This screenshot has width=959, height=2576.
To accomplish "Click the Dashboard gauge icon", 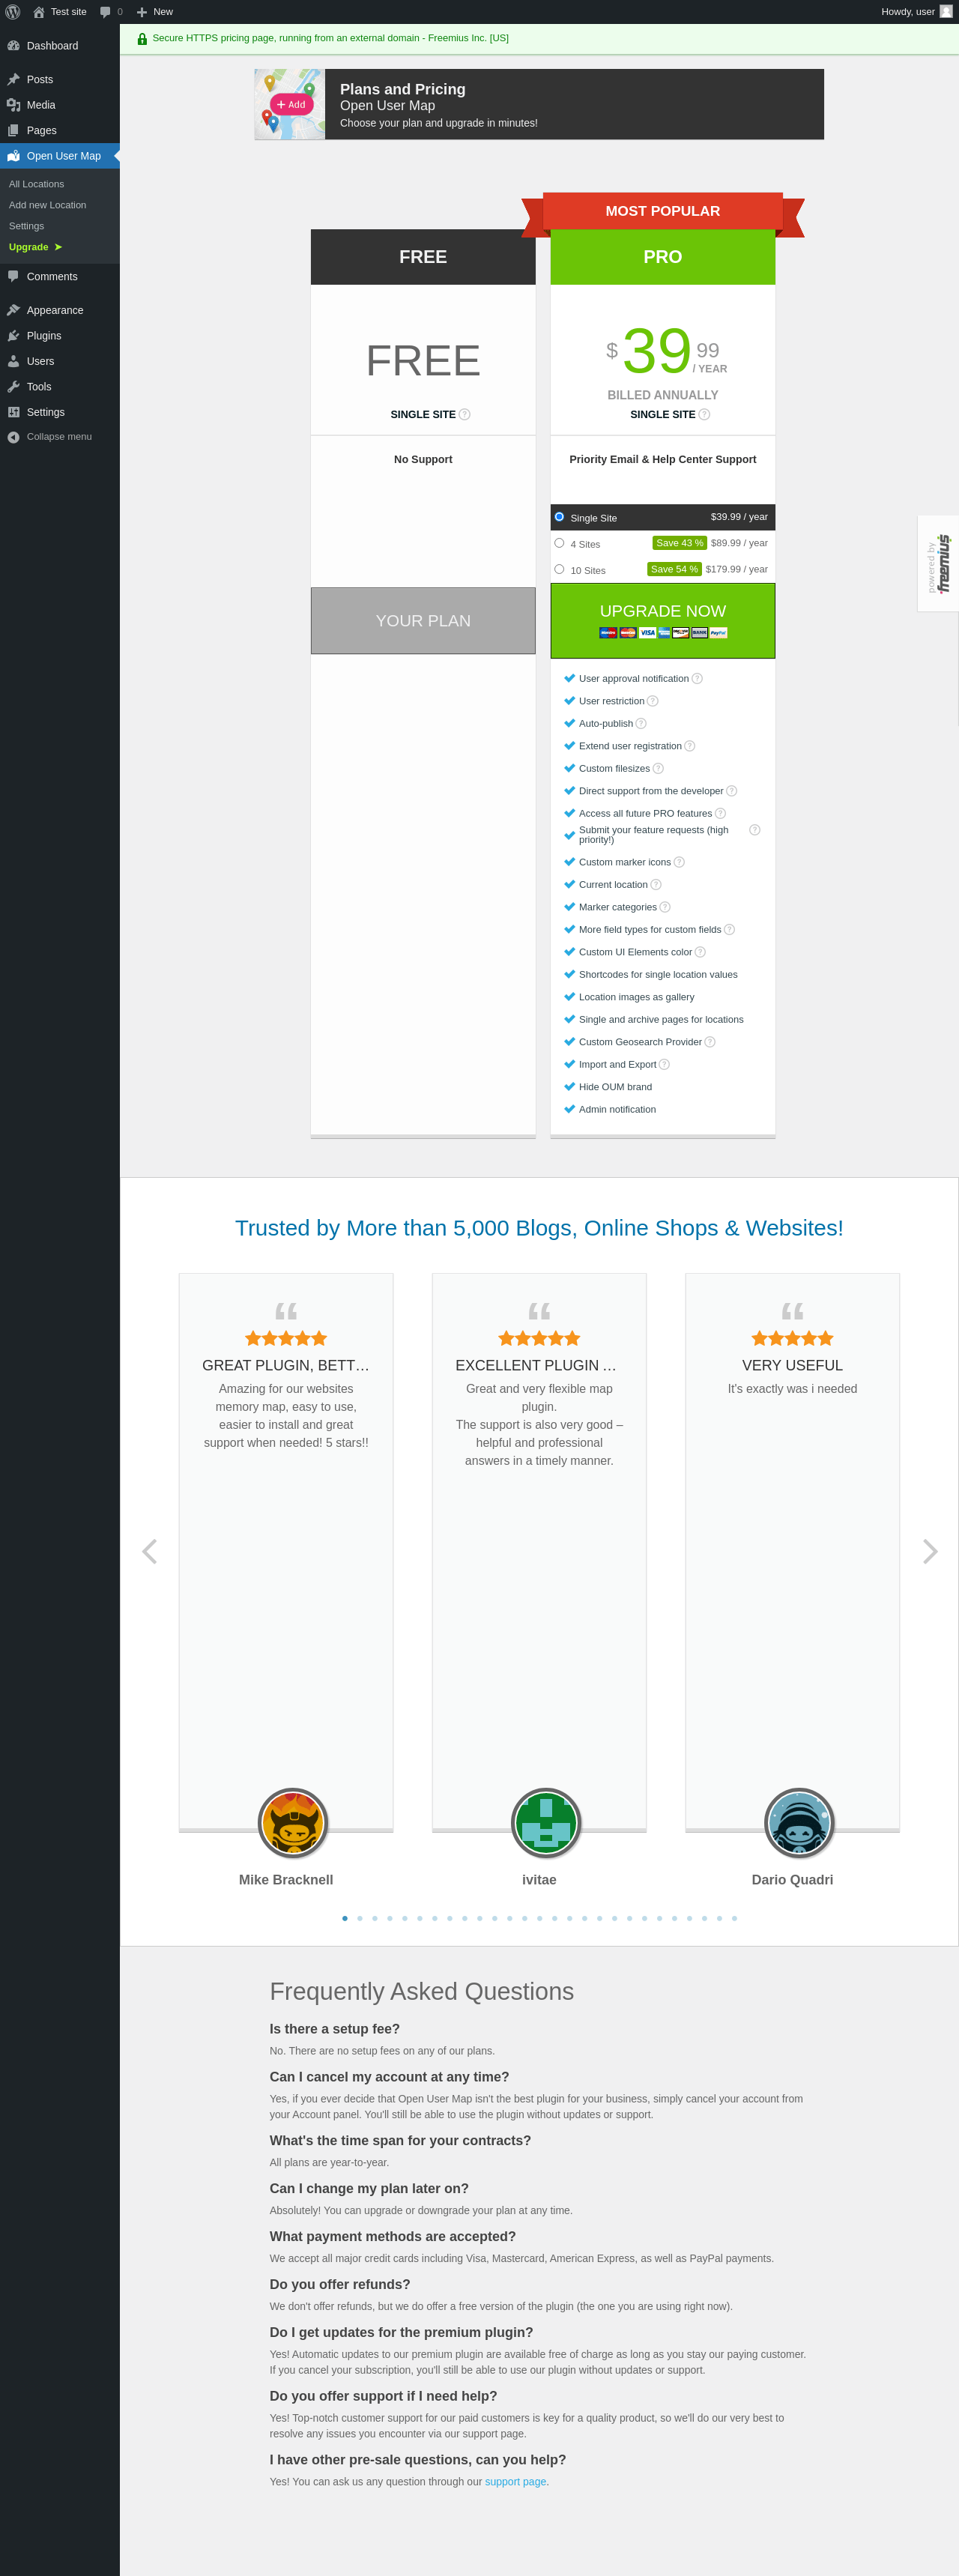I will (x=13, y=46).
